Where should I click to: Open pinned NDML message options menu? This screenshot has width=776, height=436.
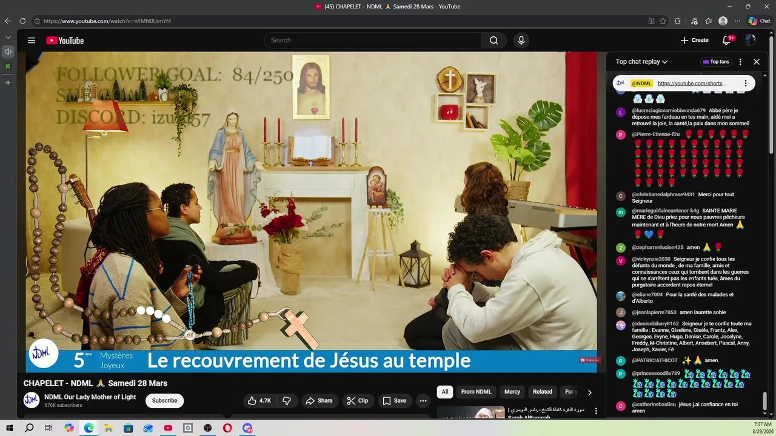746,84
